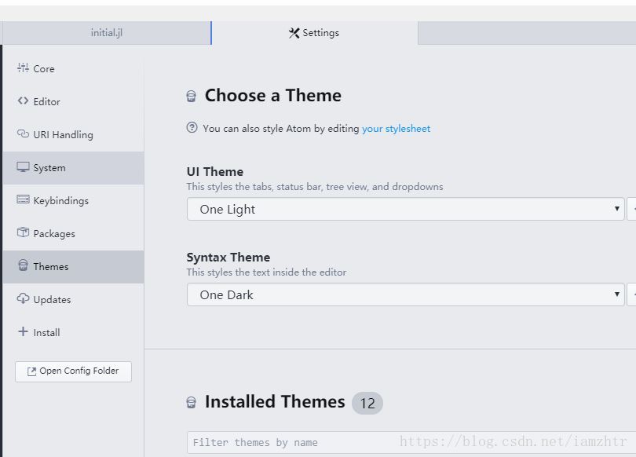The height and width of the screenshot is (457, 636).
Task: Click the Choose a Theme heading
Action: coord(273,96)
